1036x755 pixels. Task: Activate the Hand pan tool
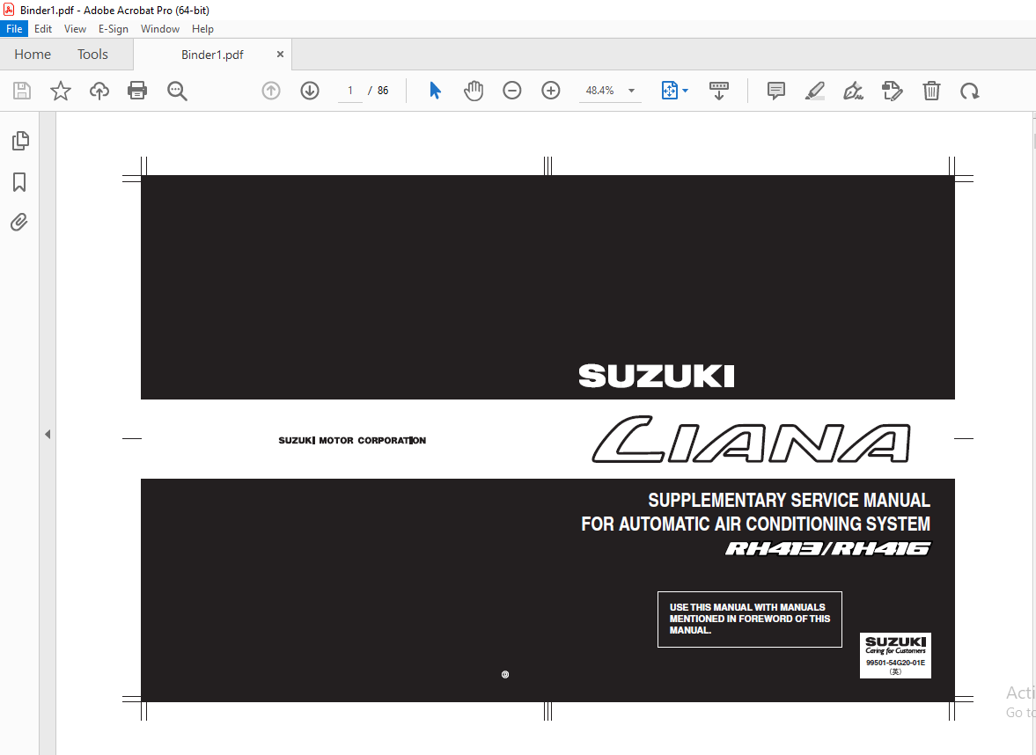(473, 91)
